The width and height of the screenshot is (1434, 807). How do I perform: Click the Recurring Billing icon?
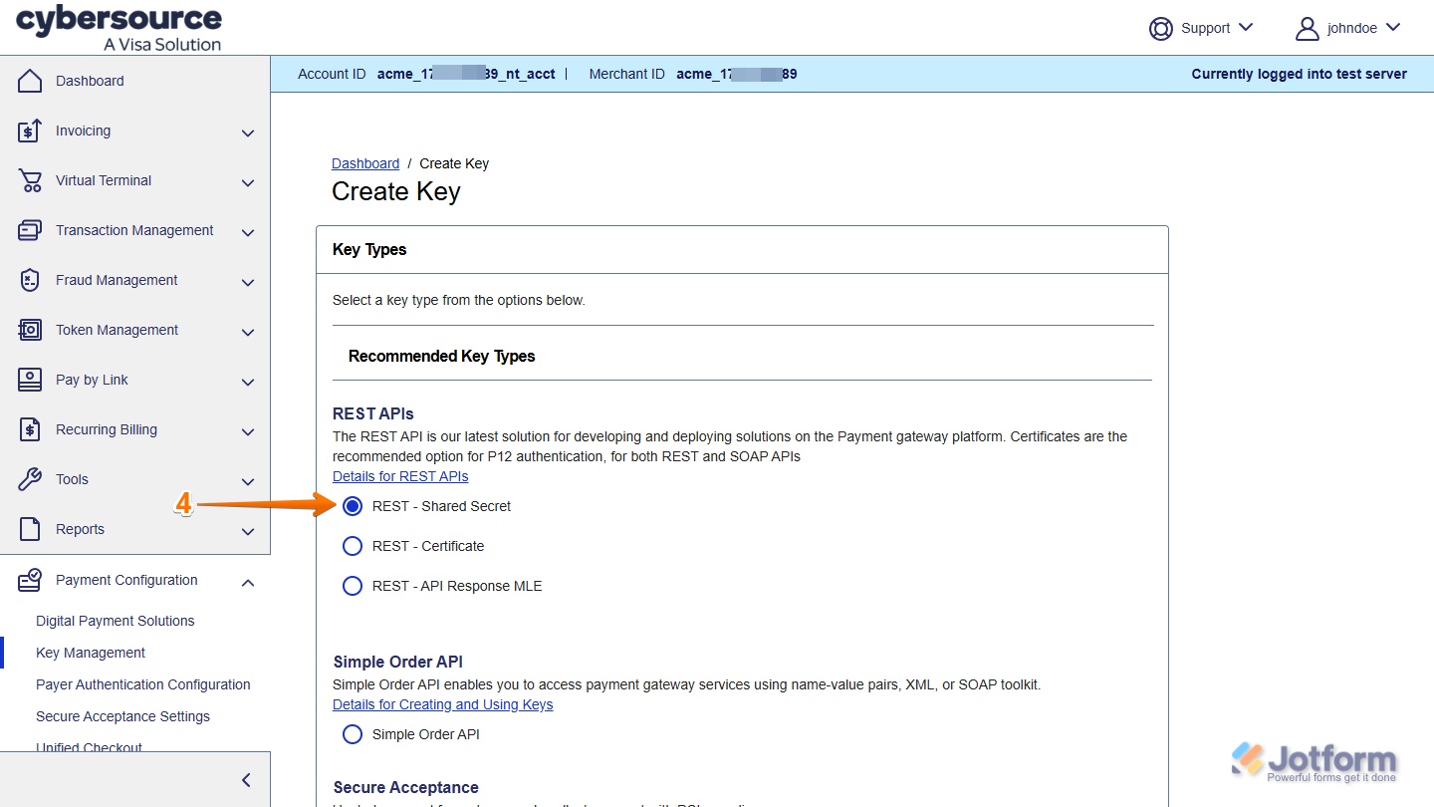(30, 429)
